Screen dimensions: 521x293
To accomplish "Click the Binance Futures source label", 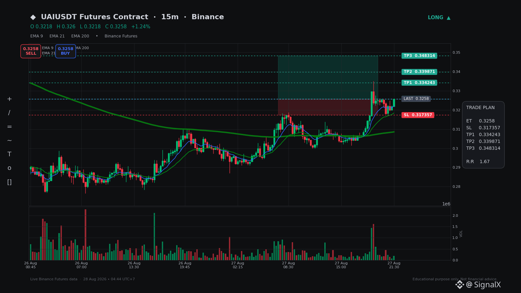I will click(x=121, y=36).
